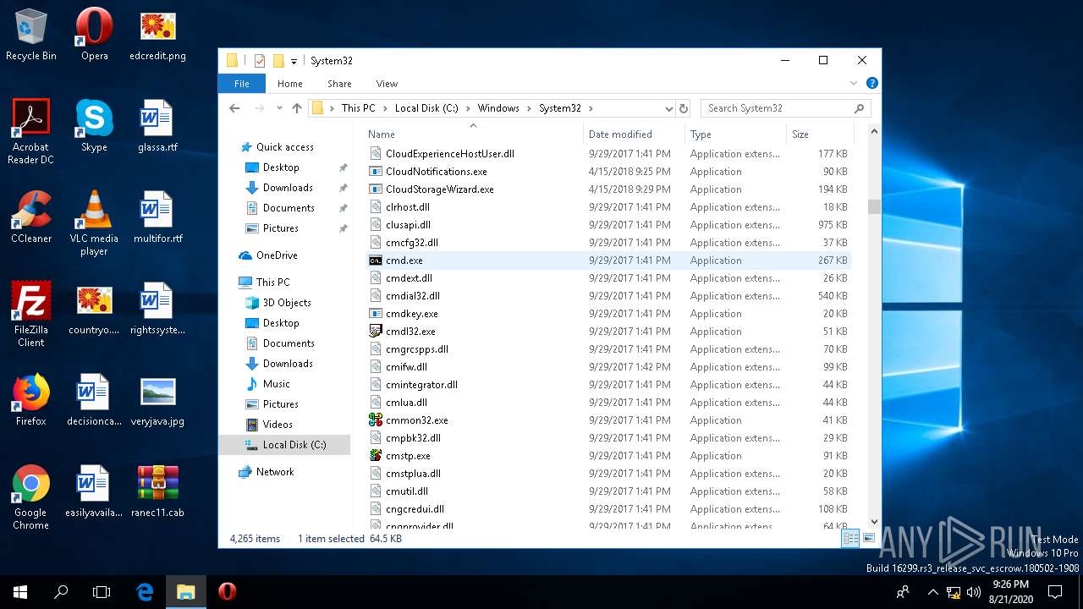Select multifor.rtf desktop file
This screenshot has height=609, width=1083.
click(157, 217)
